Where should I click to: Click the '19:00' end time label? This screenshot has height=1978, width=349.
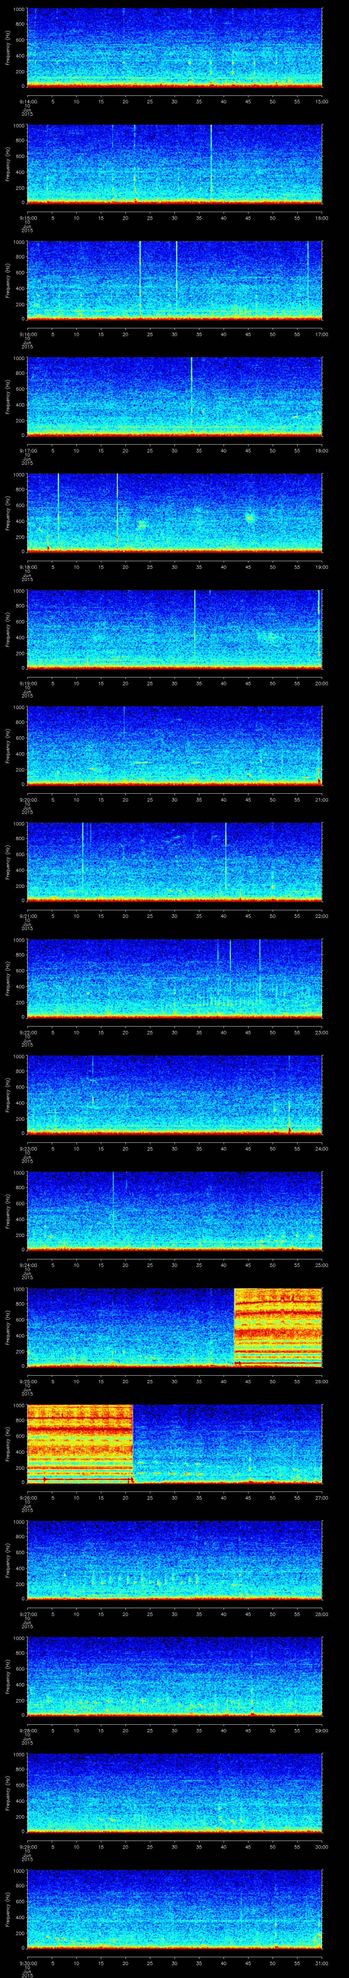click(x=322, y=567)
